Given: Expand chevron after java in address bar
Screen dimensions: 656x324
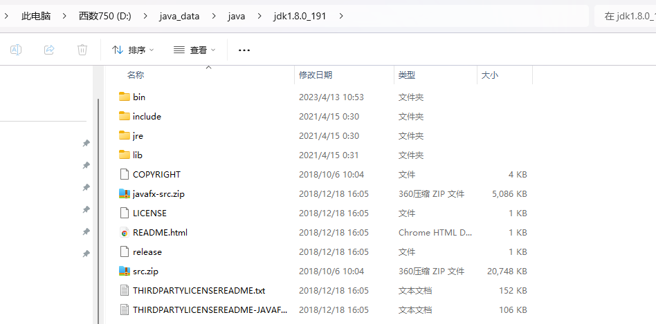Looking at the screenshot, I should click(x=259, y=17).
